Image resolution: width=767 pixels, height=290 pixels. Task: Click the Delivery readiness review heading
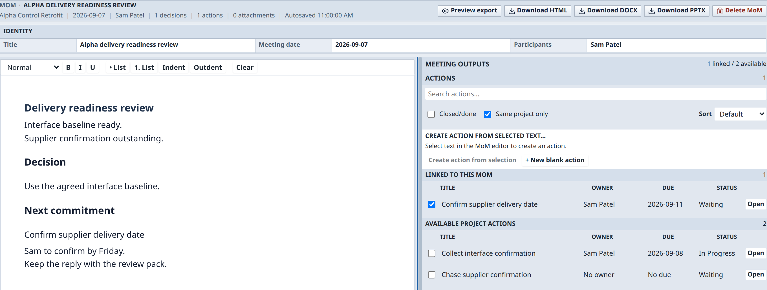pos(89,108)
